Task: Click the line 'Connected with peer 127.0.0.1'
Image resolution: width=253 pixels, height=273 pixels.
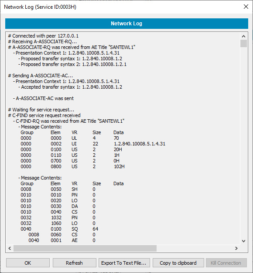Action: tap(43, 36)
